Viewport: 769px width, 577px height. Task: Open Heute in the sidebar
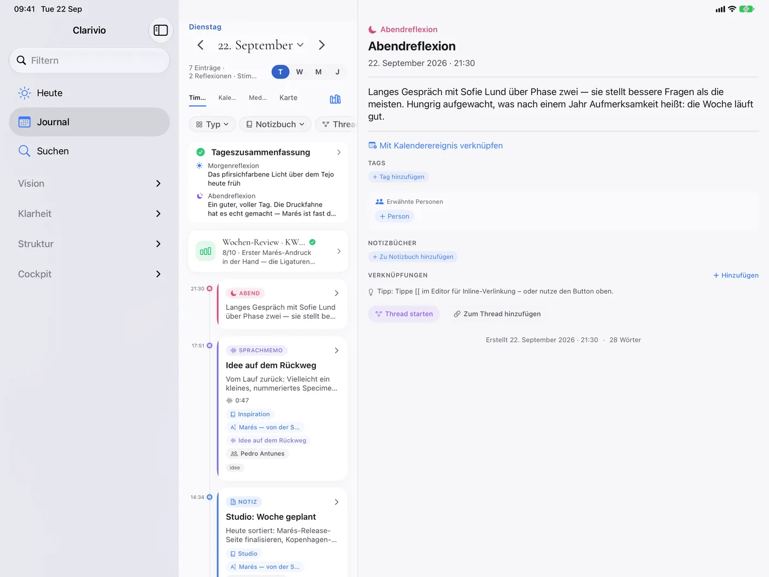pyautogui.click(x=90, y=93)
